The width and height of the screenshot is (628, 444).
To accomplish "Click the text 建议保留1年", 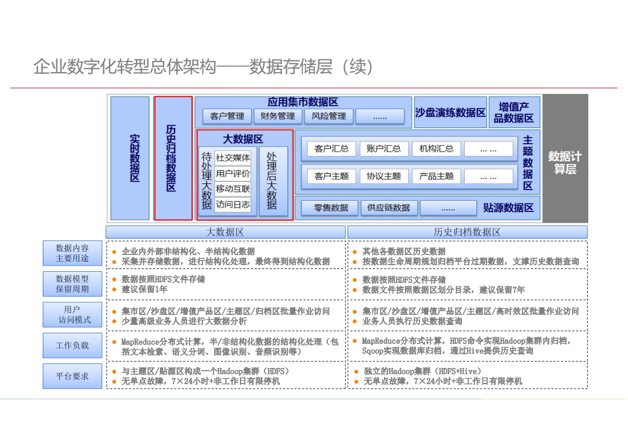I will pyautogui.click(x=145, y=289).
